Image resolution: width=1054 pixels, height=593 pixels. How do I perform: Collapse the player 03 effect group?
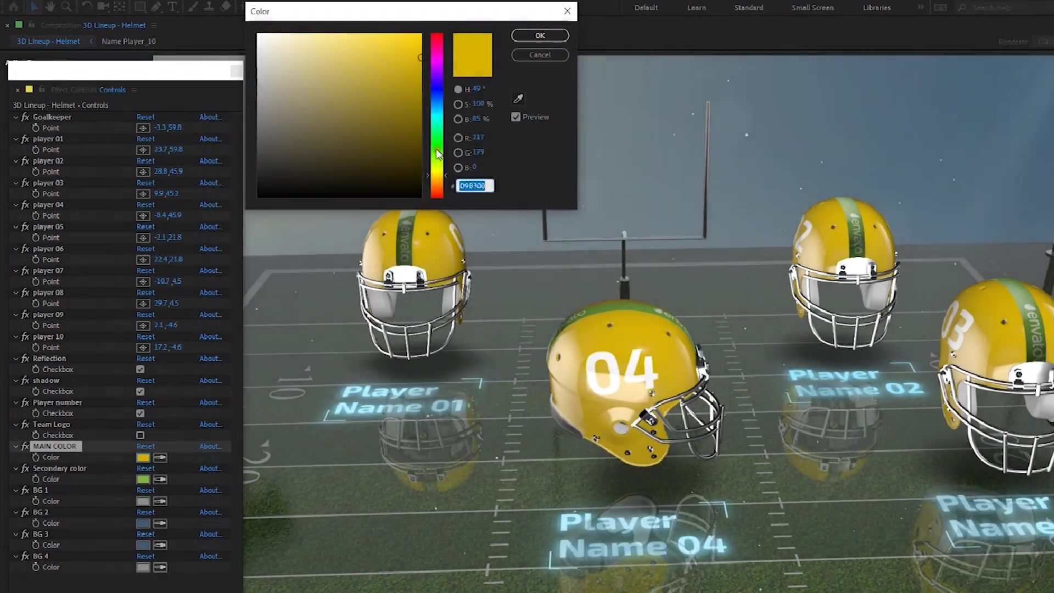(15, 183)
